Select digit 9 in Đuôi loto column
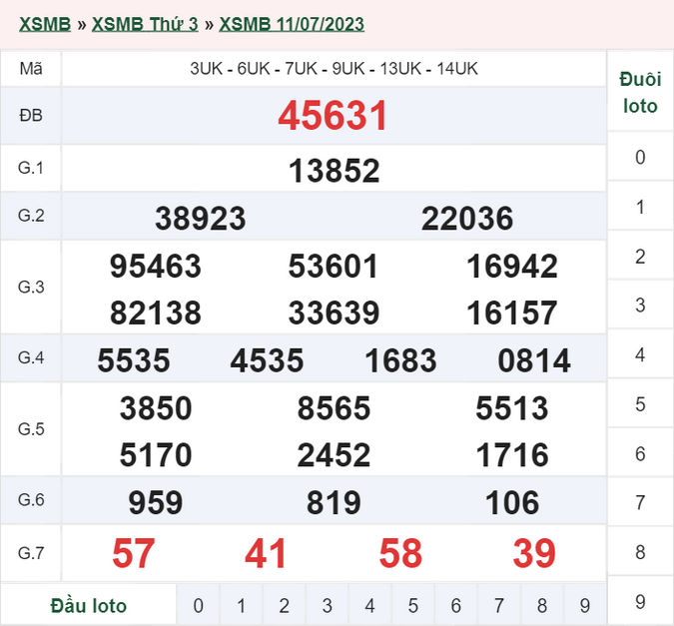 pyautogui.click(x=640, y=601)
